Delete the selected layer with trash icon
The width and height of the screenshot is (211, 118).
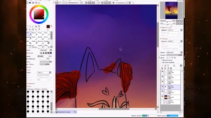point(171,69)
